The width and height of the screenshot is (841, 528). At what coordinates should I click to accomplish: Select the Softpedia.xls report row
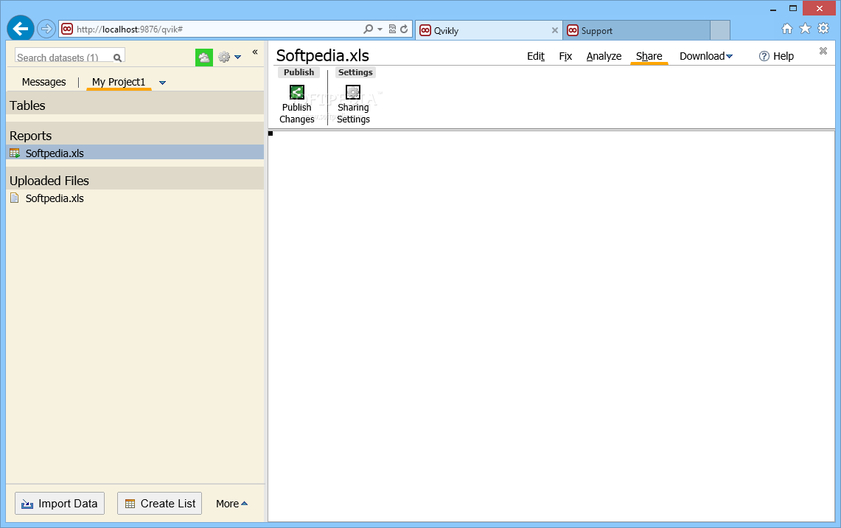click(x=135, y=153)
